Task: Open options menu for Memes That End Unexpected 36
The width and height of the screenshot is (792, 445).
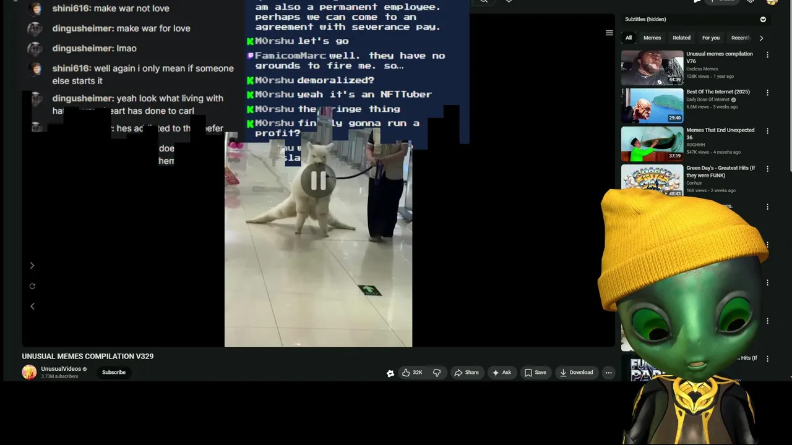Action: tap(768, 131)
